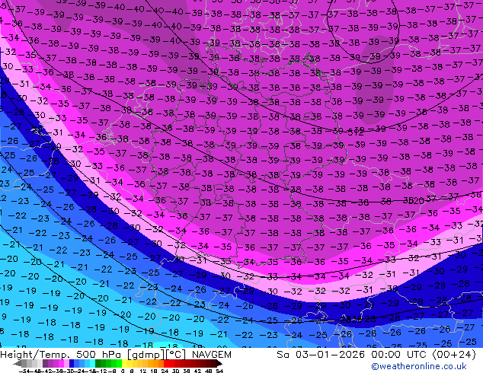Viewport: 483px width, 373px height.
Task: Click the 520 height contour label
Action: click(415, 201)
